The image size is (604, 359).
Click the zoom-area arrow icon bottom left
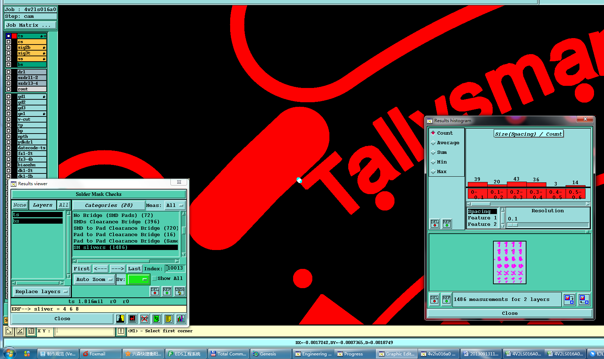[x=9, y=331]
